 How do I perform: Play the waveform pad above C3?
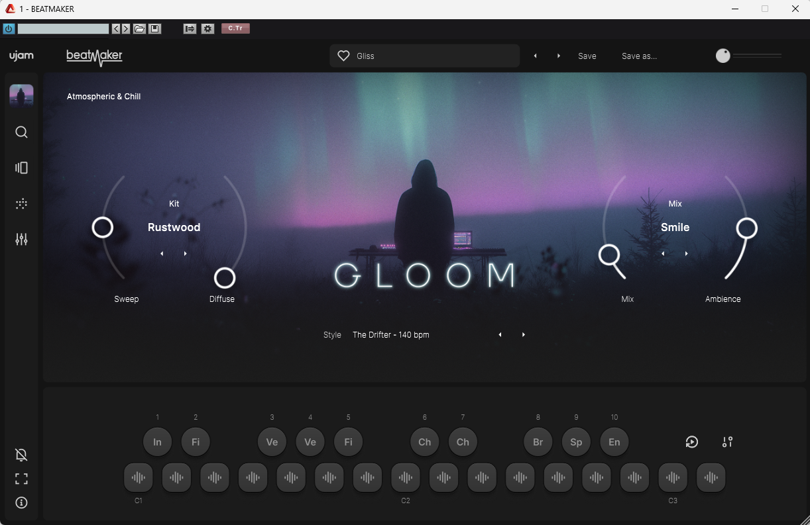(x=673, y=477)
